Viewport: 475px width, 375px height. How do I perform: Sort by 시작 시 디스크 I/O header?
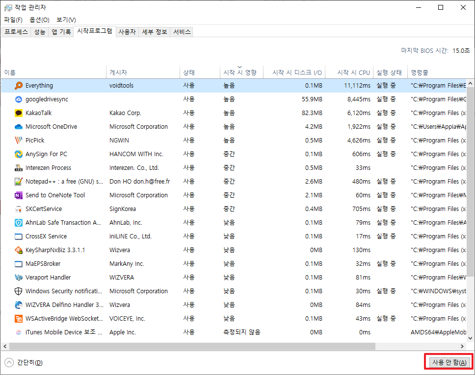[294, 72]
